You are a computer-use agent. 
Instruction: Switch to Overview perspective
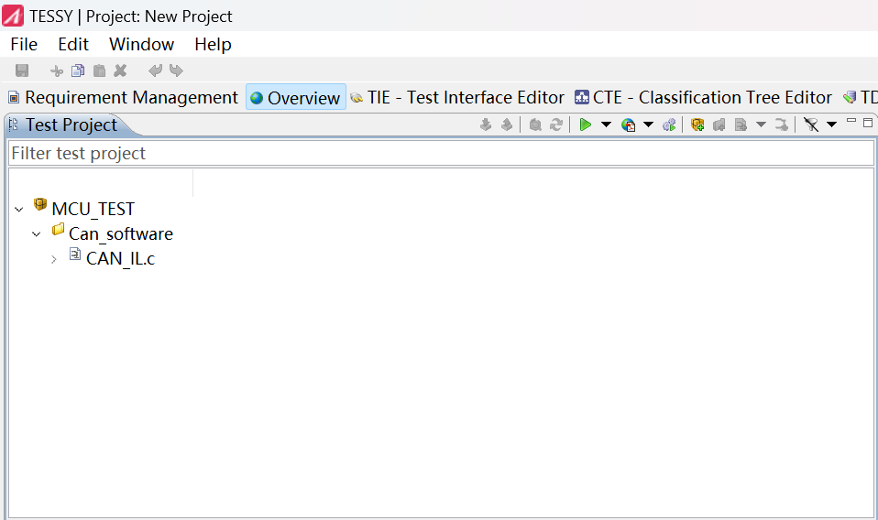pos(296,97)
